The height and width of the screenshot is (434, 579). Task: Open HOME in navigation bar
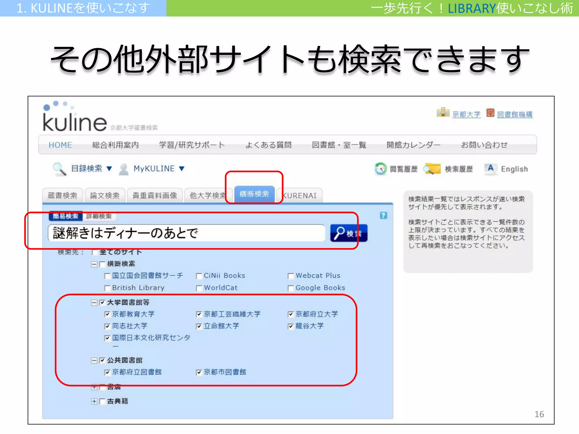60,145
